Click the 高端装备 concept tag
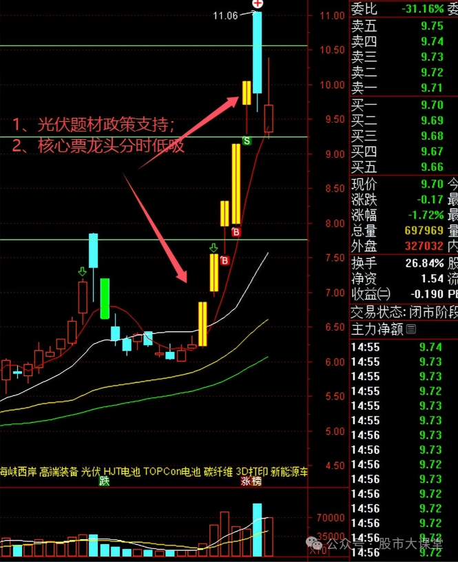458x562 pixels. point(59,472)
